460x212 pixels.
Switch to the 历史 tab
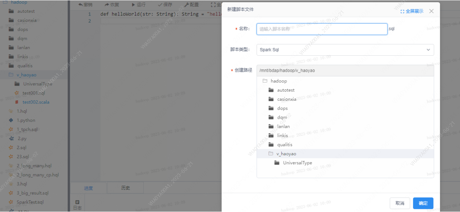pyautogui.click(x=125, y=188)
